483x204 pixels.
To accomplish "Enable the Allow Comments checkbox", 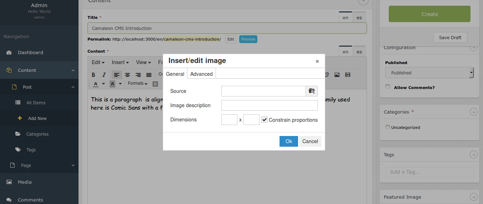I will coord(388,87).
